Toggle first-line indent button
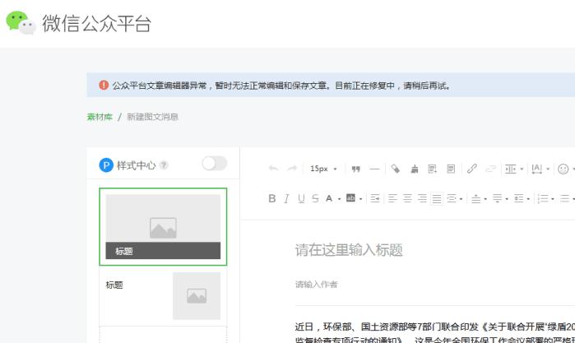Viewport: 575px width, 343px height. click(x=375, y=198)
